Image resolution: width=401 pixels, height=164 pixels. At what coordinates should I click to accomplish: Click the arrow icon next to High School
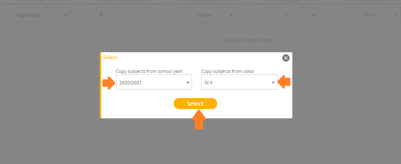coord(66,15)
